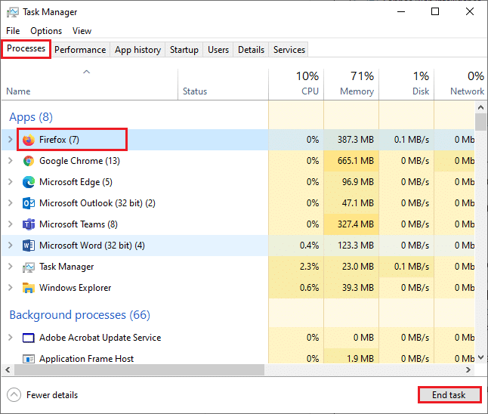
Task: Sort by the Status column header
Action: [x=223, y=85]
